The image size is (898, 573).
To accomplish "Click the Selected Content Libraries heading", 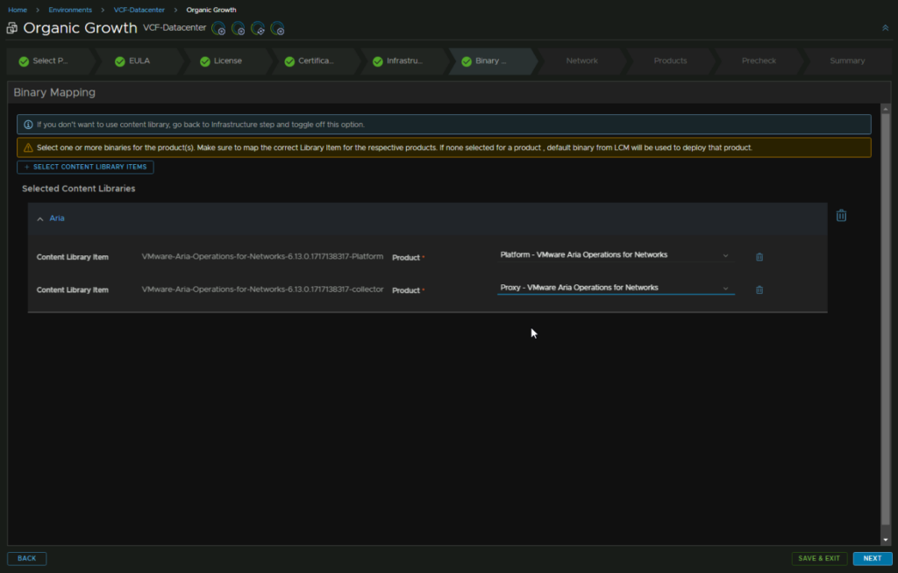I will (x=78, y=189).
